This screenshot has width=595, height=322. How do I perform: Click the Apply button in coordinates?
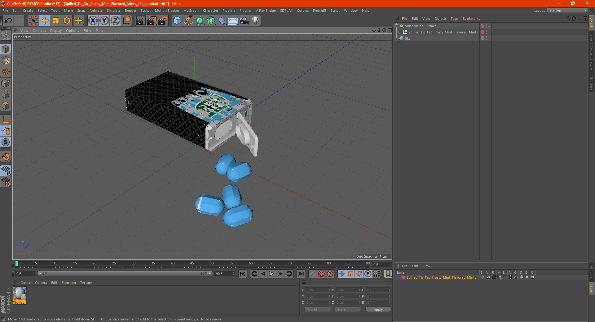378,310
